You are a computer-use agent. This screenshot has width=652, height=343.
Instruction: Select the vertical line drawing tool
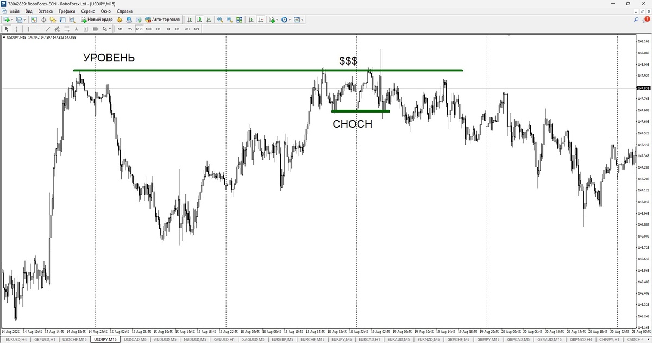click(x=28, y=29)
